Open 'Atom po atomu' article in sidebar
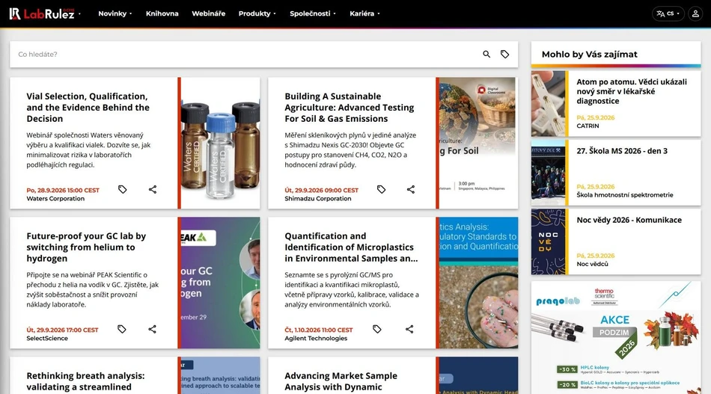 631,91
